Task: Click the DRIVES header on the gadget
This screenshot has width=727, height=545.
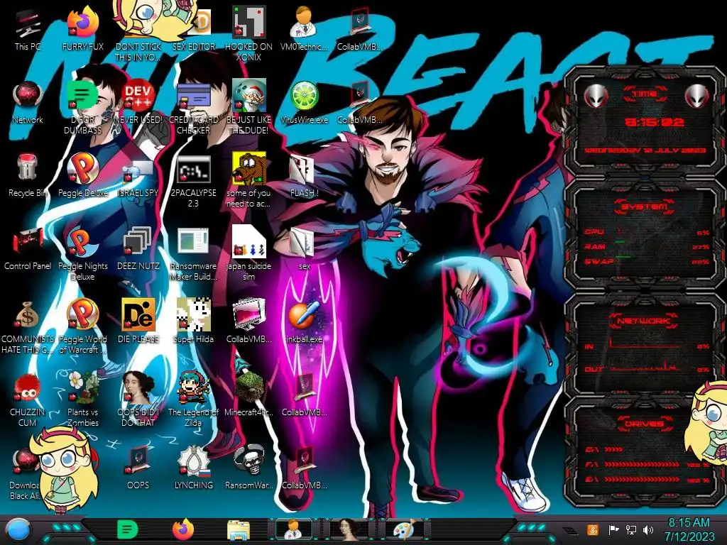Action: pyautogui.click(x=644, y=424)
